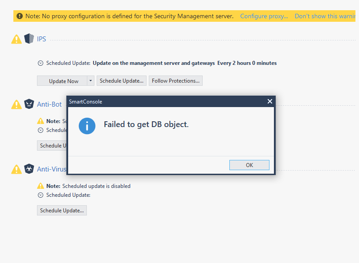Click the warning triangle beside IPS
The height and width of the screenshot is (263, 359).
click(16, 40)
